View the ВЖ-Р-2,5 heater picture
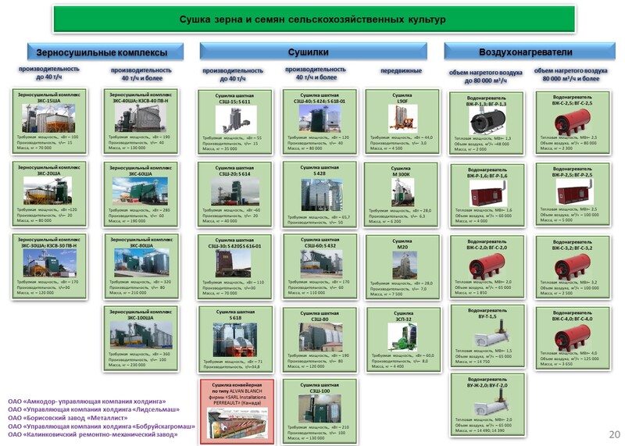 (x=574, y=192)
